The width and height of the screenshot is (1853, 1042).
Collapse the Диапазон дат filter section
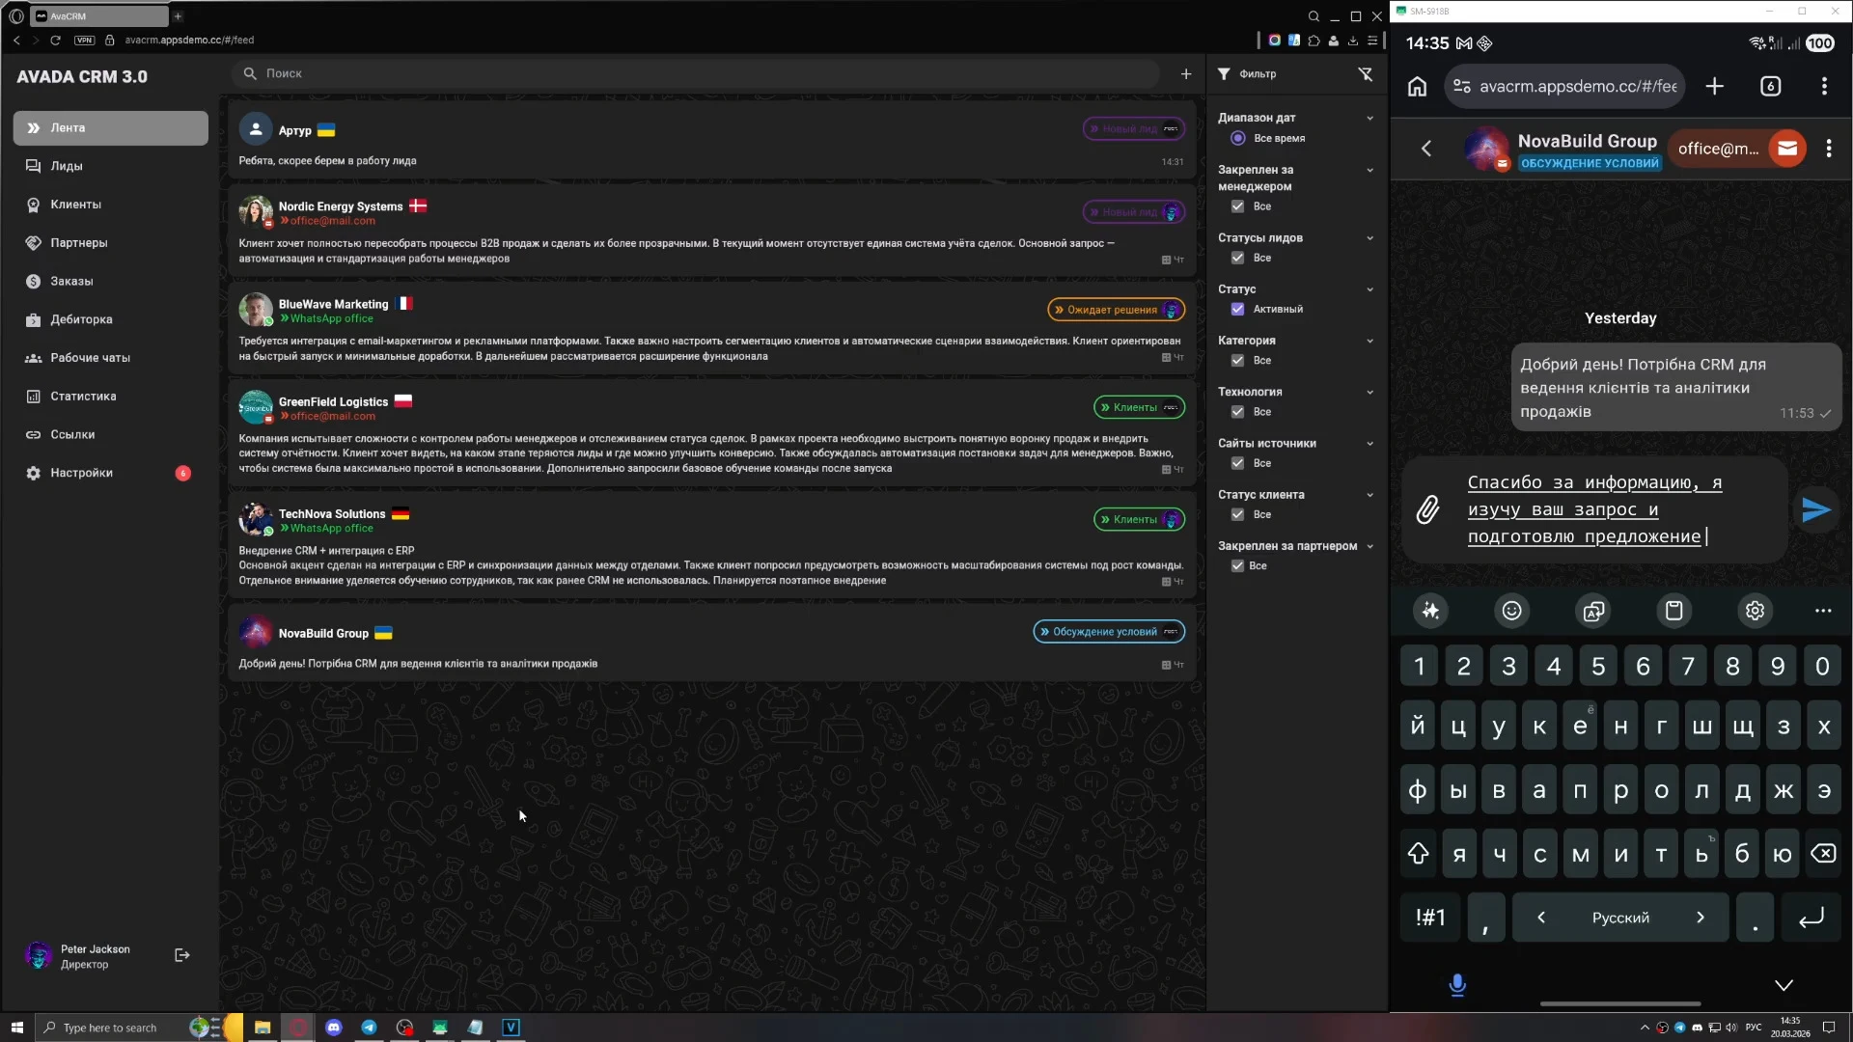[x=1369, y=118]
